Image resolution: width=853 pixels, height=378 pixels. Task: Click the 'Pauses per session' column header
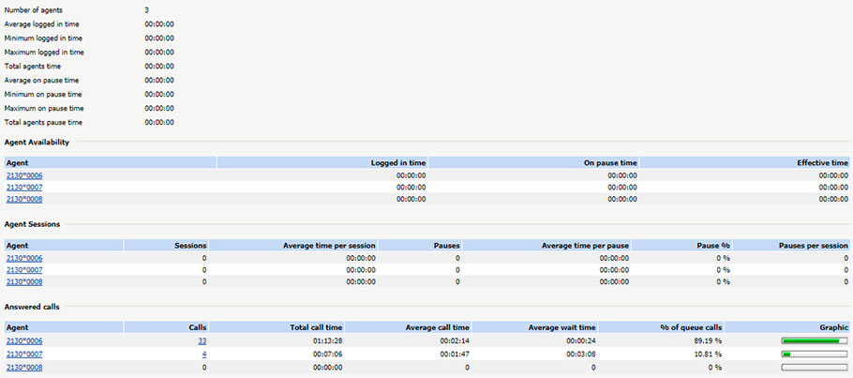tap(813, 245)
